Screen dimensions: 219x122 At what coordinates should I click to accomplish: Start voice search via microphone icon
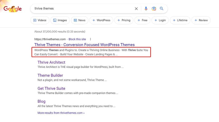(x=146, y=9)
